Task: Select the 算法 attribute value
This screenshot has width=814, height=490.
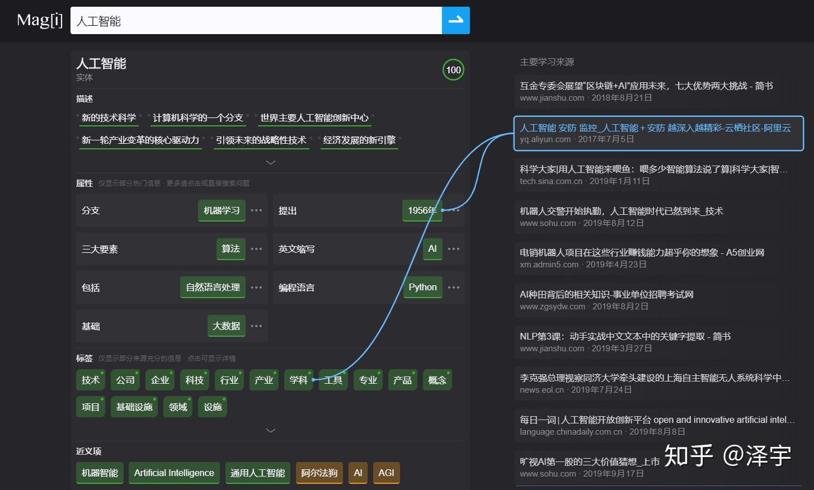Action: [230, 249]
